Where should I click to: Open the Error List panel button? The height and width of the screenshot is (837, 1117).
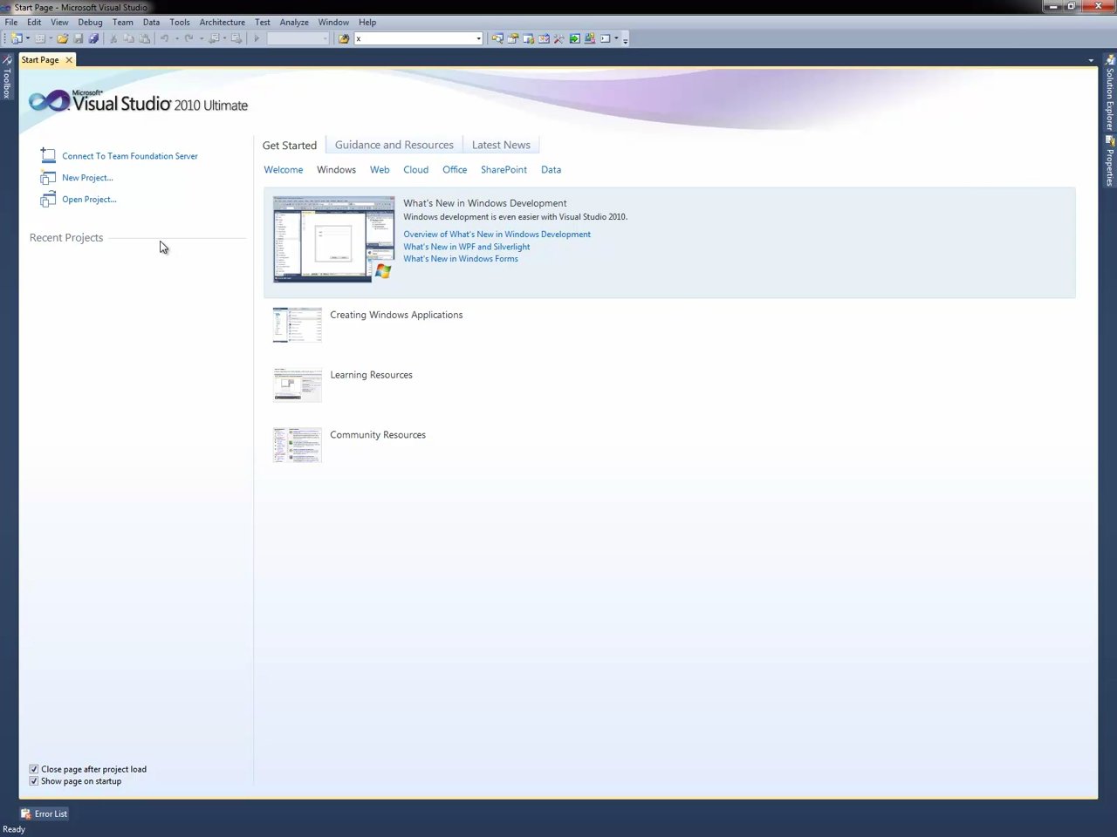click(45, 813)
